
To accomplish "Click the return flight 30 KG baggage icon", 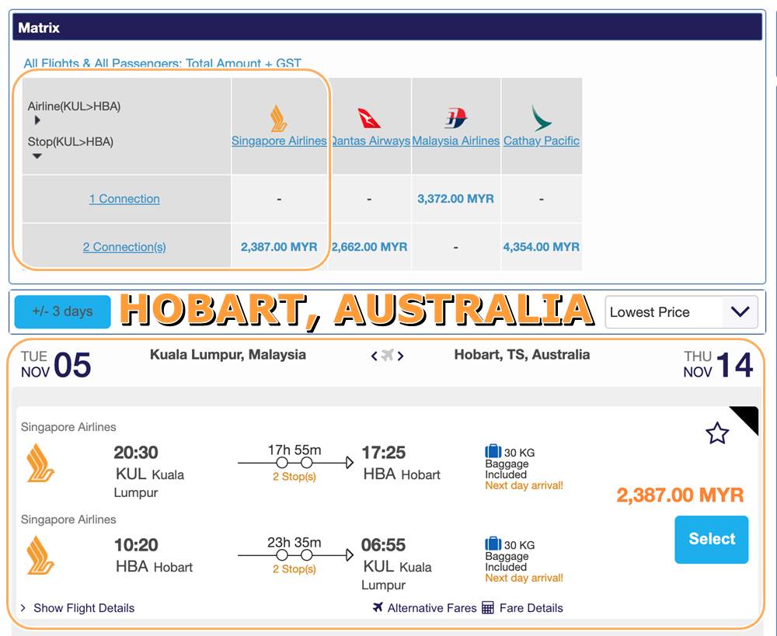I will click(493, 544).
